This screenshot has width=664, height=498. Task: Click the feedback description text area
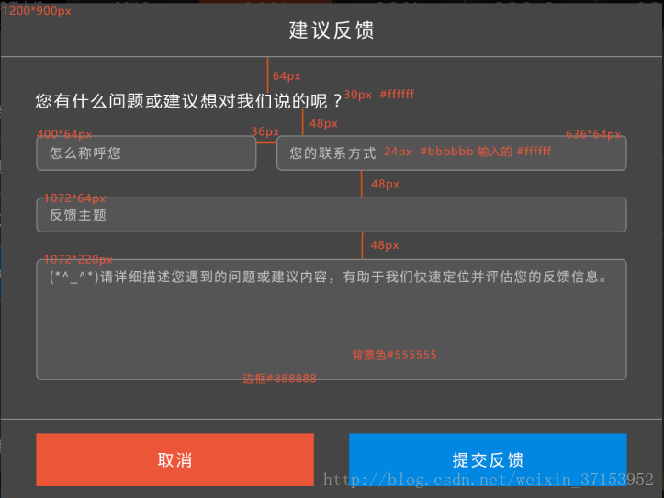click(332, 320)
